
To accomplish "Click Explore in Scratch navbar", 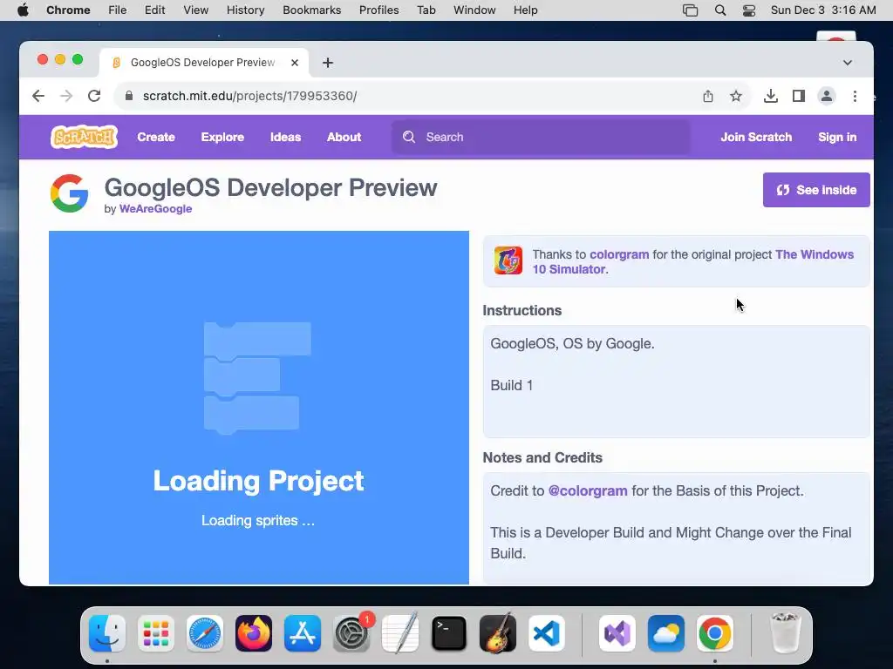I will pos(222,137).
